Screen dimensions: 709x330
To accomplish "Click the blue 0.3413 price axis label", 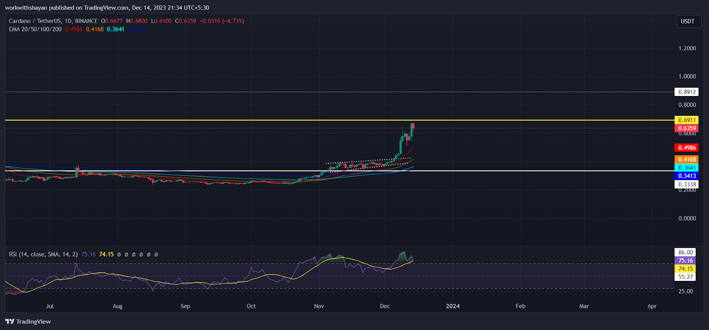I will tap(687, 176).
